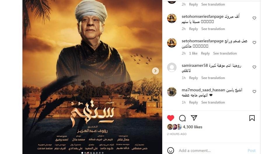264x154 pixels.
Task: Click the Post comment button
Action: click(251, 150)
